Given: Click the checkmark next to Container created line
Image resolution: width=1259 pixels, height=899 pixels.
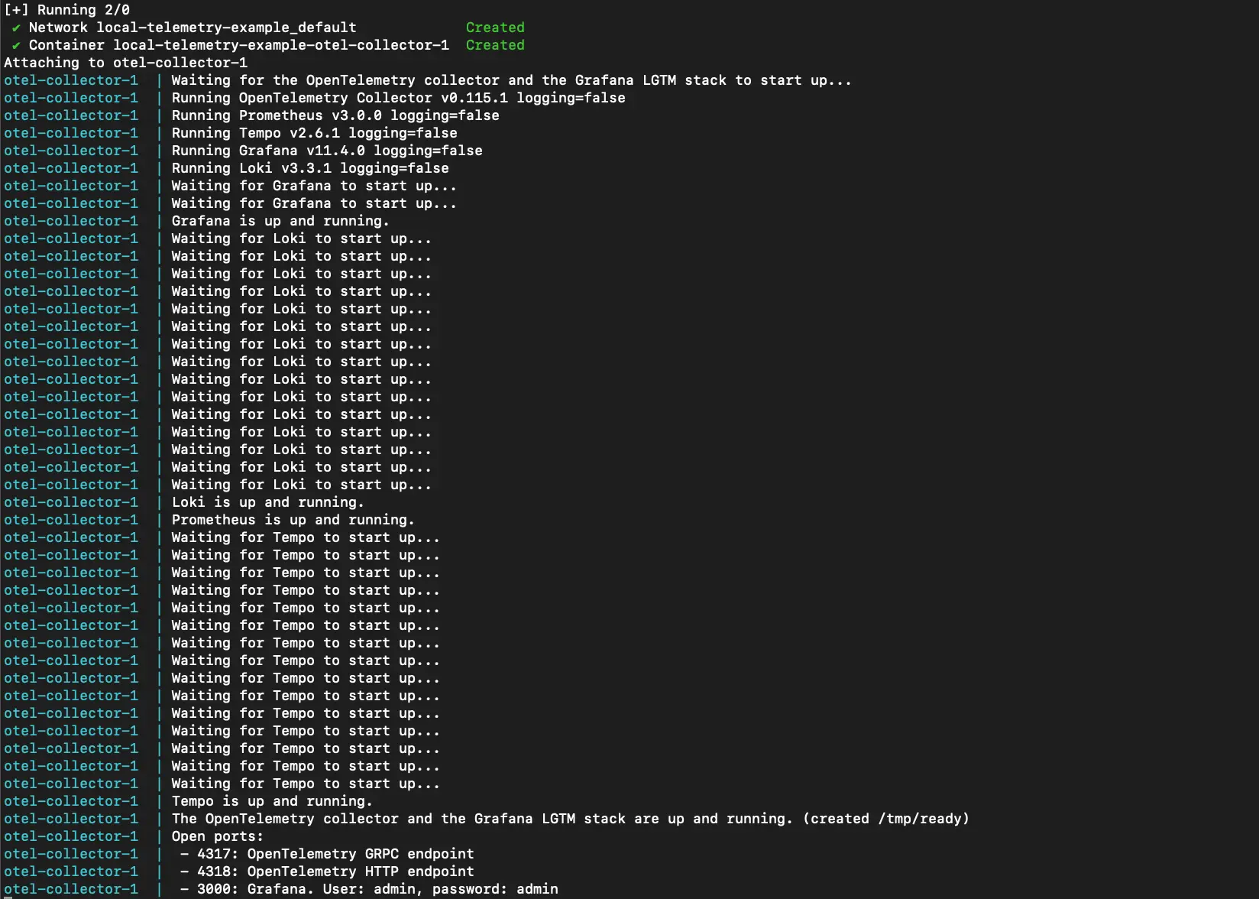Looking at the screenshot, I should pos(15,44).
